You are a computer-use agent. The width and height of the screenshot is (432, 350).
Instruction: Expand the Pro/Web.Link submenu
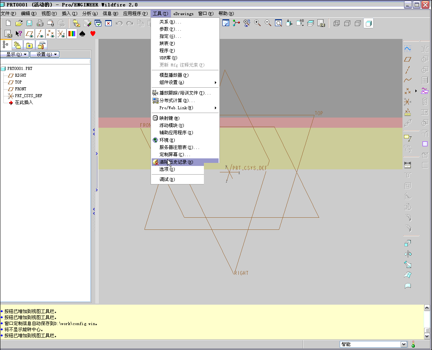[x=185, y=108]
